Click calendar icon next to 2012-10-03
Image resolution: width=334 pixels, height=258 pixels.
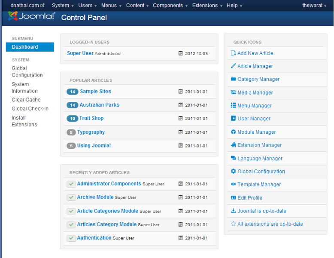(x=180, y=53)
